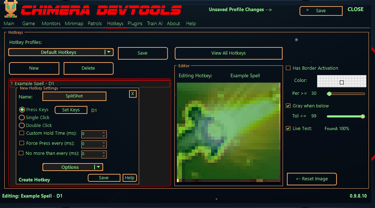375x208 pixels.
Task: Switch to the Minimap tab
Action: point(74,23)
